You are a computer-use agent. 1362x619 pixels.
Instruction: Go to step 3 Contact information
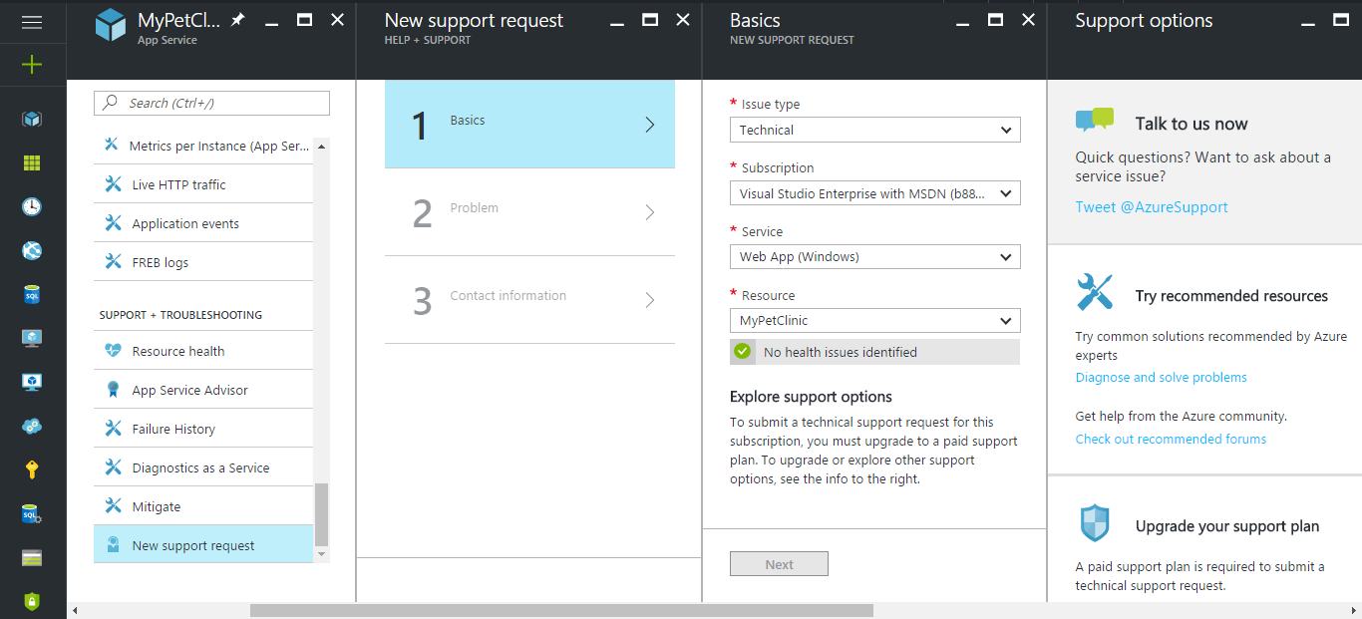click(529, 300)
